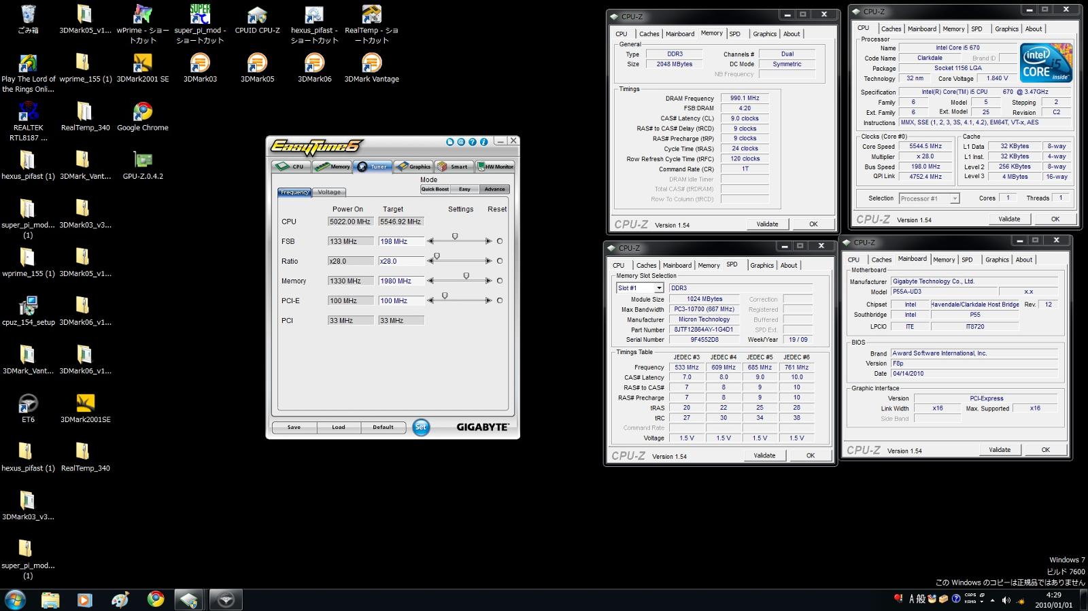Image resolution: width=1088 pixels, height=611 pixels.
Task: Click IME help question-mark icon in tray
Action: pyautogui.click(x=956, y=599)
